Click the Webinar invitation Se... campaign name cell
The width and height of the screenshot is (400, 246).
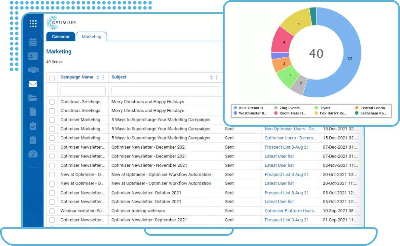[82, 210]
